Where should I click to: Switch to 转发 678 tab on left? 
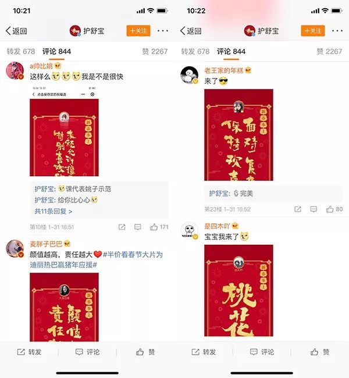(x=21, y=51)
